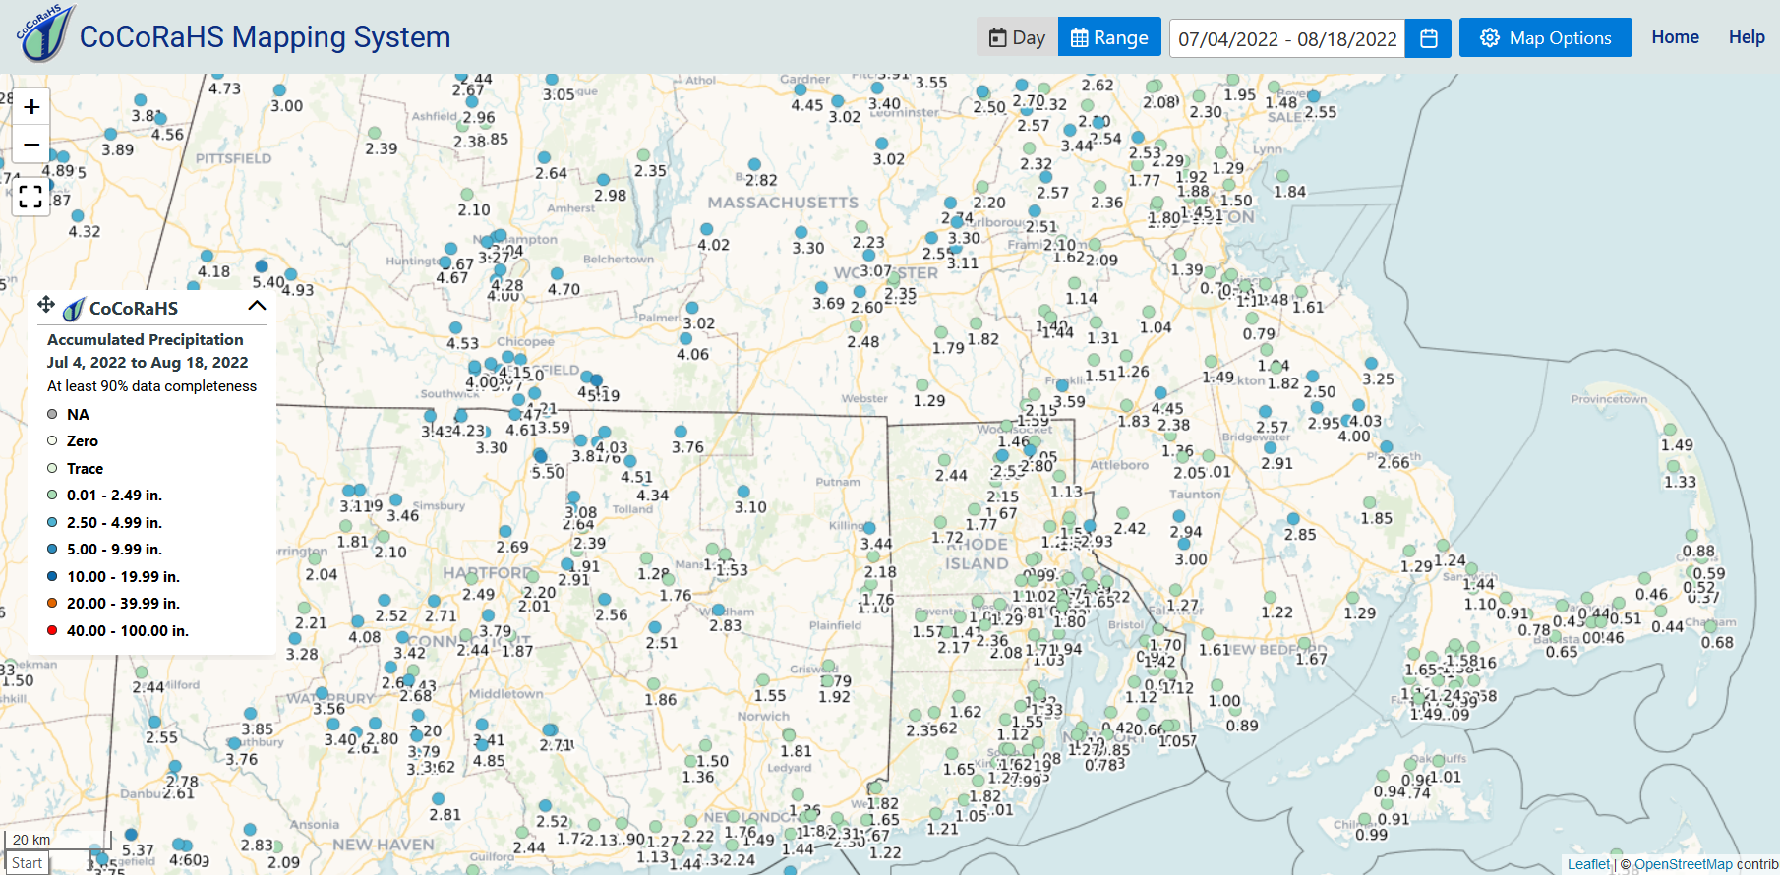Viewport: 1780px width, 875px height.
Task: Select the station marker reading 1.84
Action: pos(1282,177)
